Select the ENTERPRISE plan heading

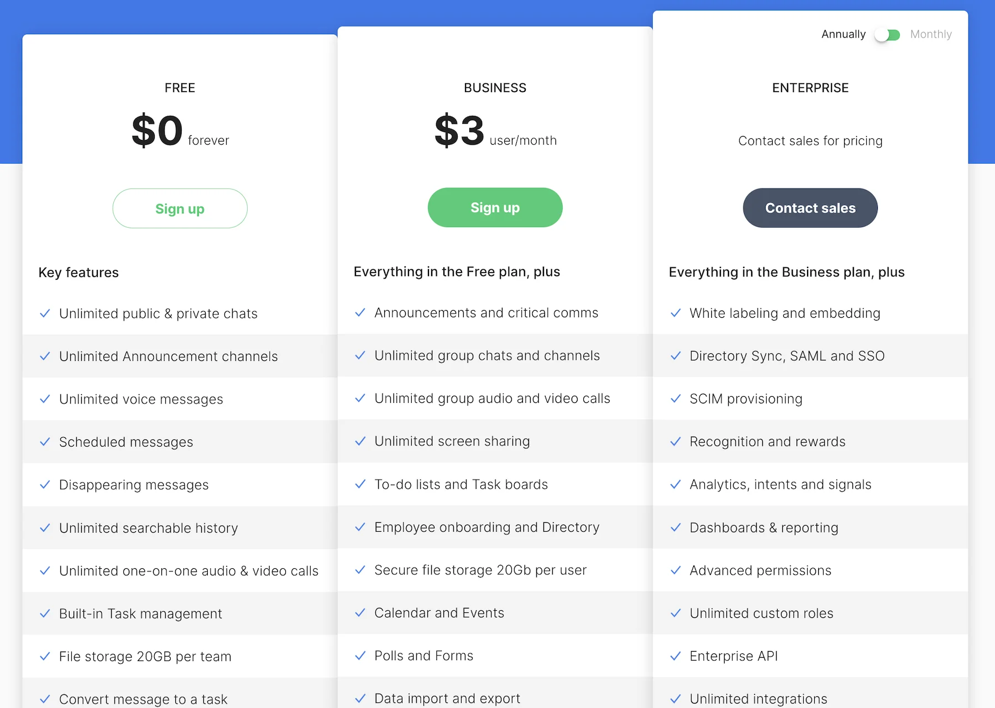(810, 87)
